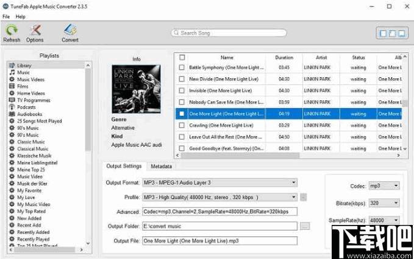Open the Classical Music playlist
This screenshot has width=414, height=259.
33,149
